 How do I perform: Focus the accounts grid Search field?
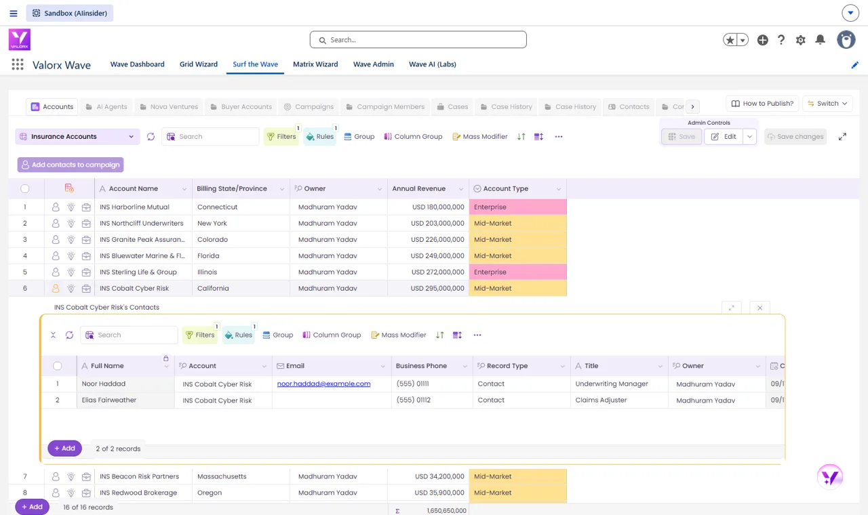coord(211,137)
